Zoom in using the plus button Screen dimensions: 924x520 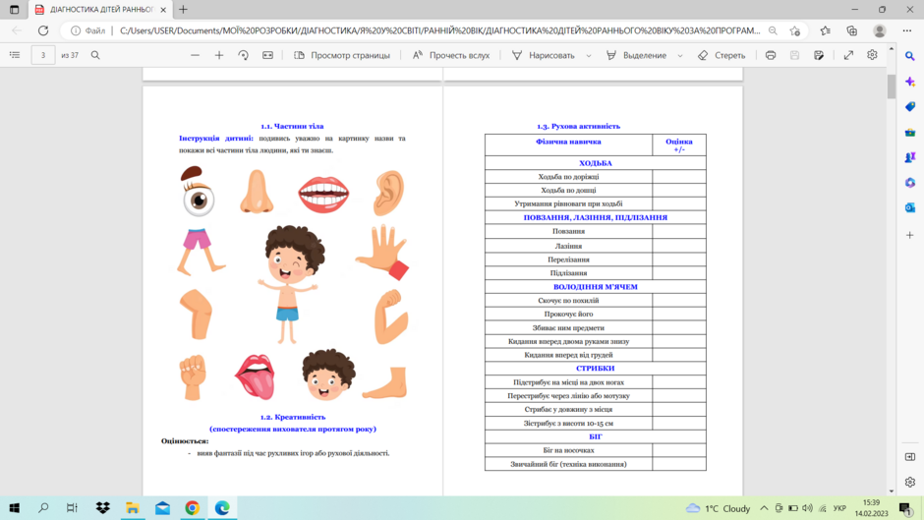(x=219, y=55)
